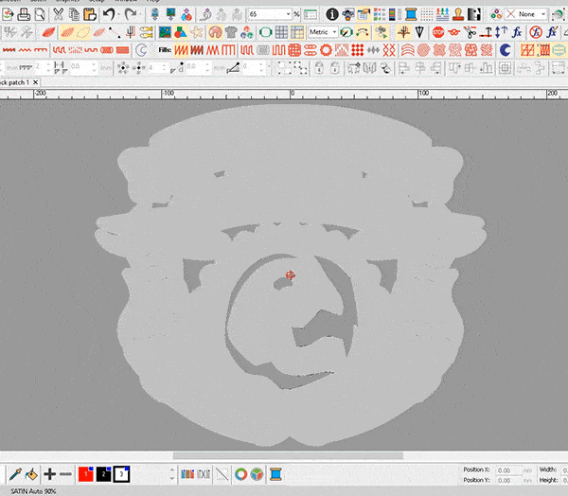Viewport: 568px width, 496px height.
Task: Toggle the highlighted object properties icon
Action: pos(364,14)
